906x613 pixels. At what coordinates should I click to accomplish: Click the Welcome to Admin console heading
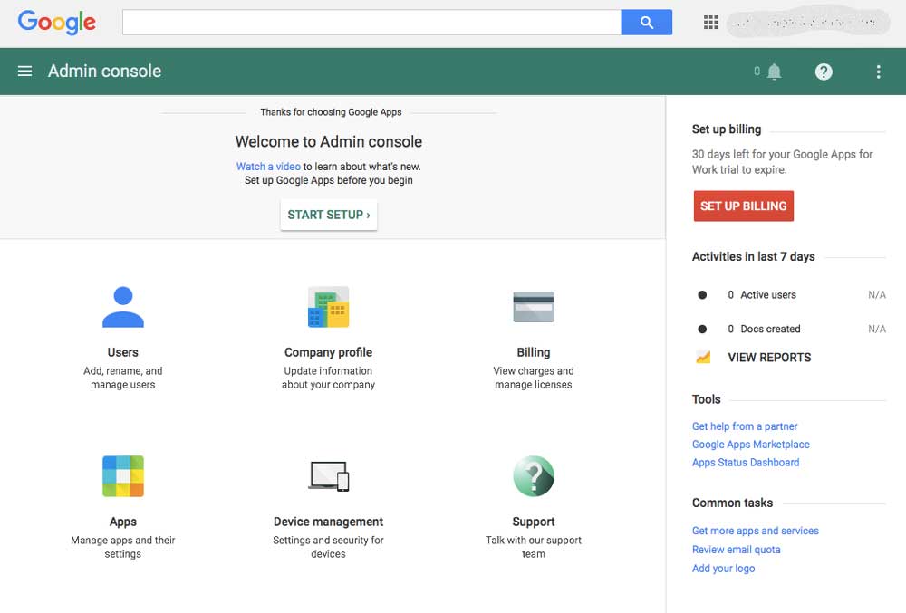[328, 142]
